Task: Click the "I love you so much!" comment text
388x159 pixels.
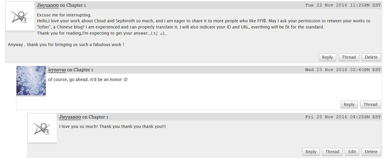Action: coord(112,126)
